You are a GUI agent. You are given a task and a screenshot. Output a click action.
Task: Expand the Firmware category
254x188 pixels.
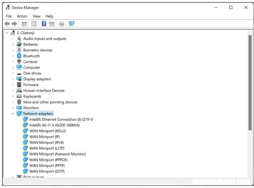(13, 85)
